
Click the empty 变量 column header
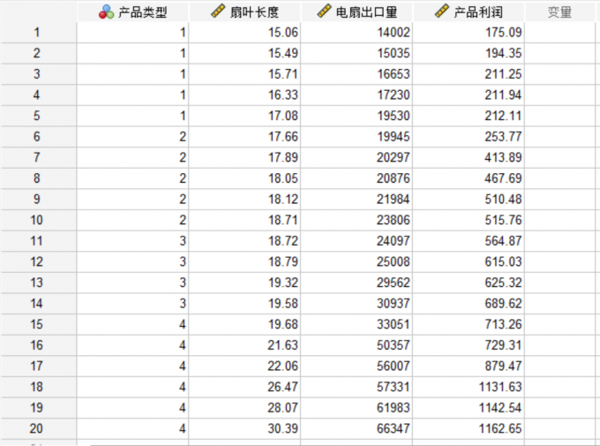tap(559, 11)
